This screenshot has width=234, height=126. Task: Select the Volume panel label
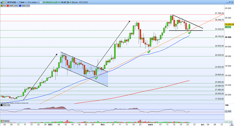pos(5,121)
